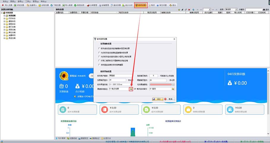Open 批量导入 from the toolbar

tap(32, 5)
